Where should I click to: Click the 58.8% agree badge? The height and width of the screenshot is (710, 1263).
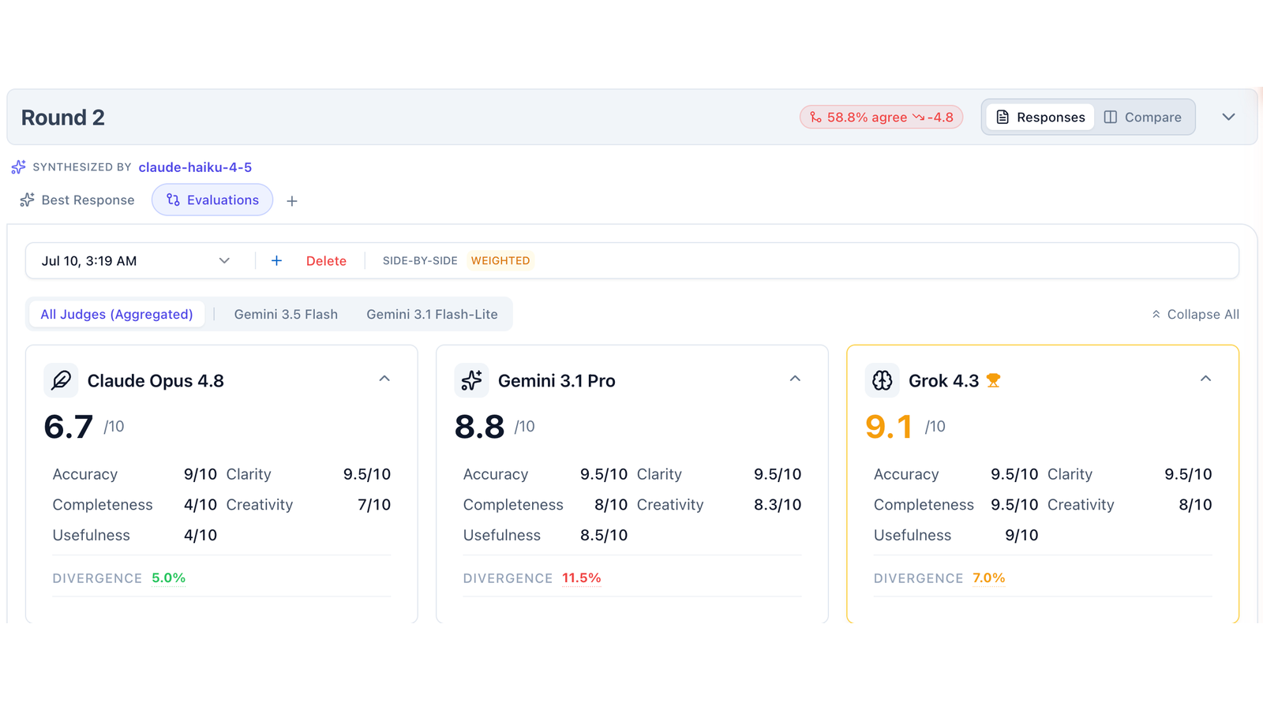pyautogui.click(x=881, y=117)
